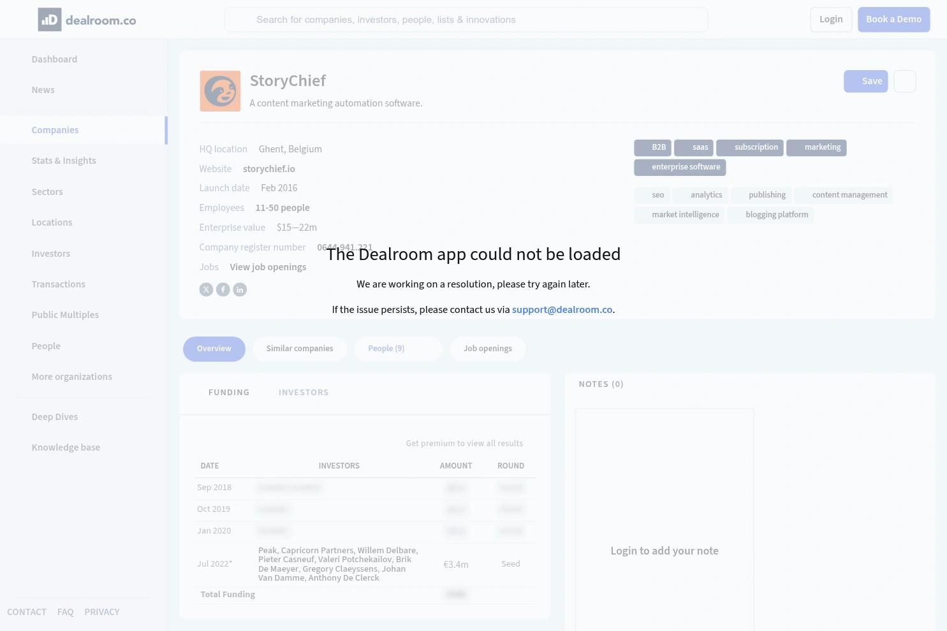The width and height of the screenshot is (947, 631).
Task: Open the StoryChief company logo
Action: pyautogui.click(x=220, y=91)
